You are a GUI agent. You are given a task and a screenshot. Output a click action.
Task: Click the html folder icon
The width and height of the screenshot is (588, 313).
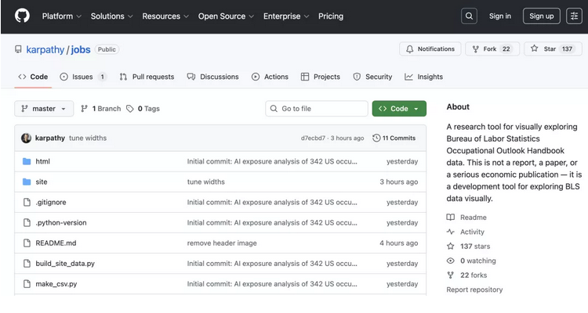27,161
